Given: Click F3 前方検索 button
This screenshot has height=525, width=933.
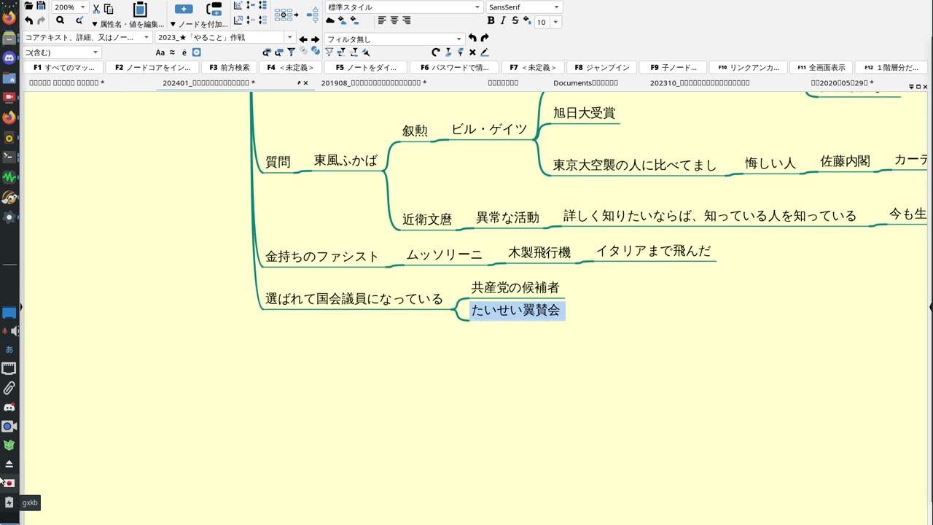Looking at the screenshot, I should click(229, 67).
